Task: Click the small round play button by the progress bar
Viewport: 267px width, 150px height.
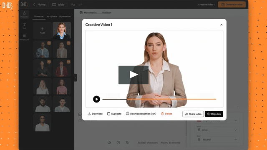Action: click(96, 99)
